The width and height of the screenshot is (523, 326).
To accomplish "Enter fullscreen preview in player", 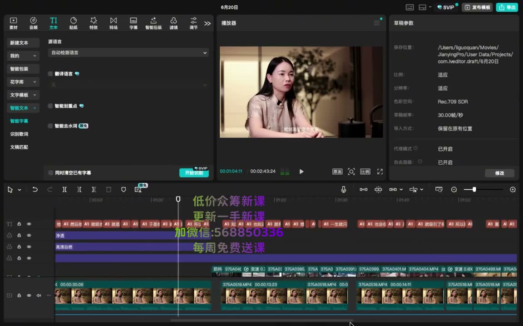I will 380,172.
